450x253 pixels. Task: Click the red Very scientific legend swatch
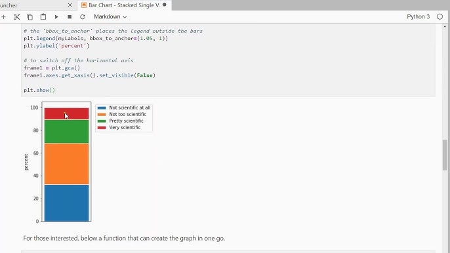102,128
